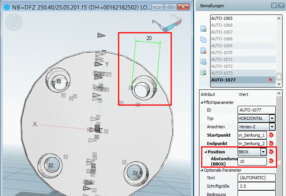Maximize the NB=DFZ 3D view window
Screen dimensions: 286x196
(170, 7)
